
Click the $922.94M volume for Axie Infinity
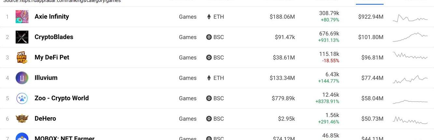(371, 17)
